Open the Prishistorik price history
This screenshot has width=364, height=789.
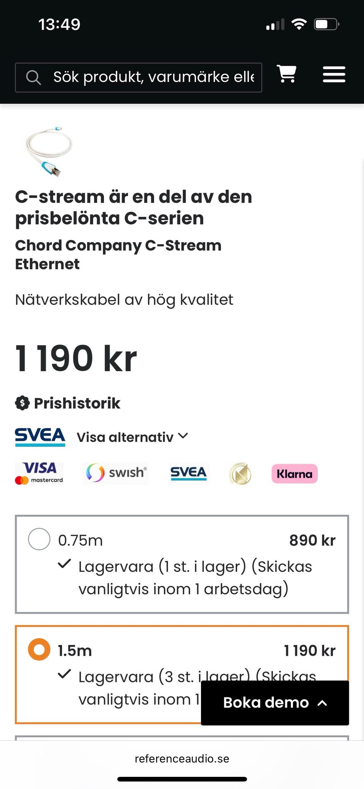[77, 403]
